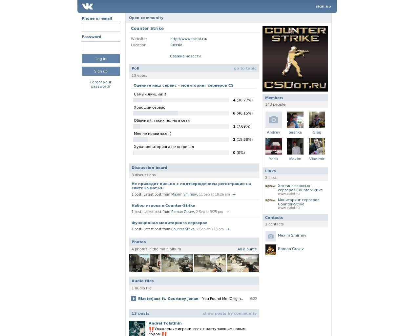Image resolution: width=420 pixels, height=336 pixels.
Task: Open poll title Оцените наш сервис
Action: click(183, 85)
